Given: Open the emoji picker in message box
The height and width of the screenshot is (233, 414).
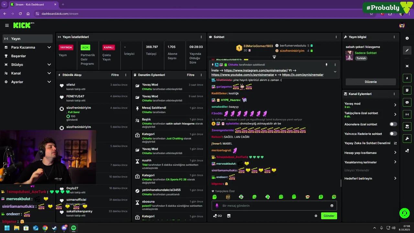Looking at the screenshot, I should pyautogui.click(x=332, y=205).
